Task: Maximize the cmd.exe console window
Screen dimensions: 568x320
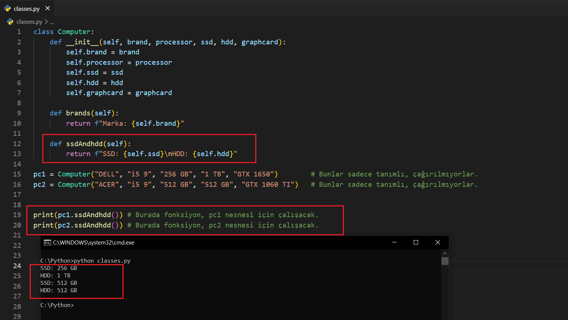Action: tap(416, 242)
